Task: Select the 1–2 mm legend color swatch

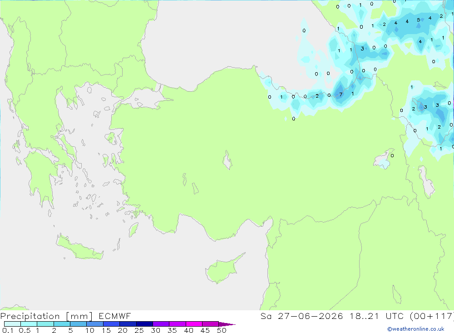Action: click(x=45, y=324)
